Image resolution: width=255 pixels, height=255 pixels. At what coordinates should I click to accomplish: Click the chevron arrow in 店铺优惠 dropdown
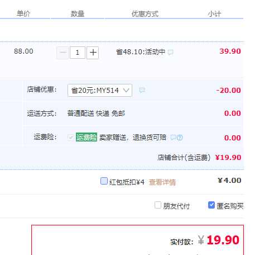click(126, 91)
